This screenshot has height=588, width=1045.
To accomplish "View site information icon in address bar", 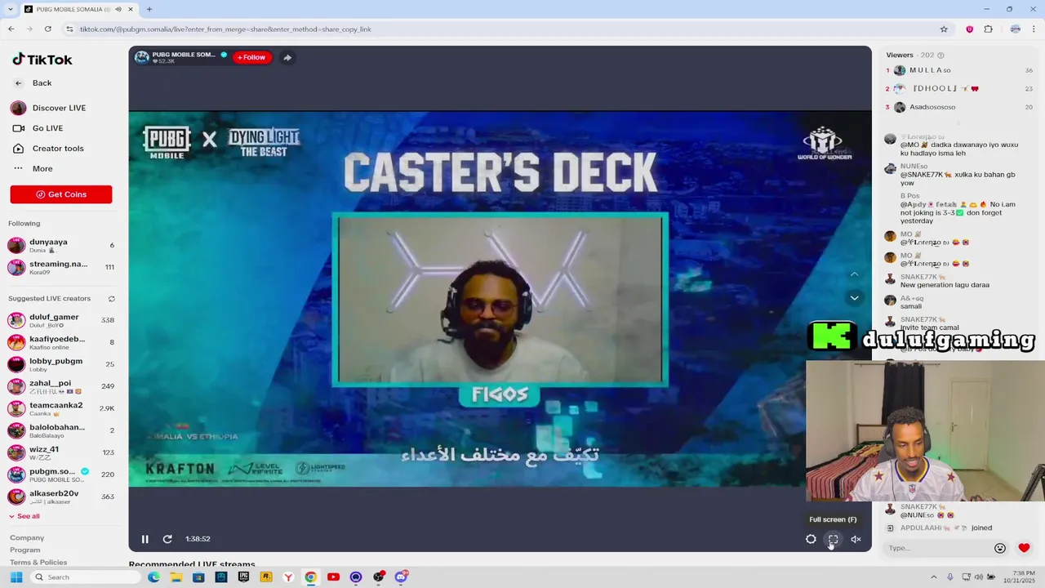I will coord(69,29).
